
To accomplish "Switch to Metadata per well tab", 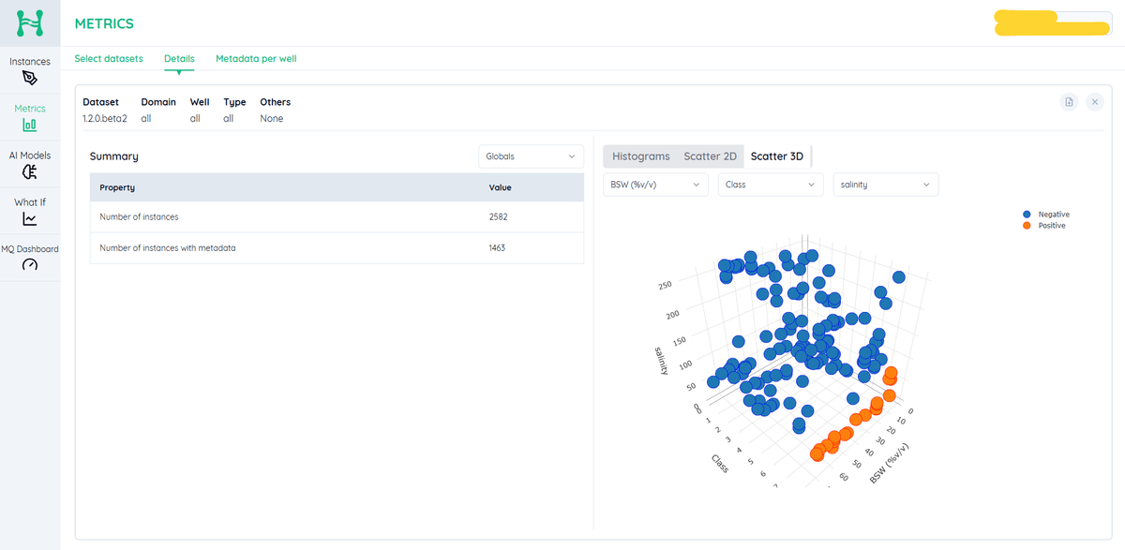I will 256,59.
